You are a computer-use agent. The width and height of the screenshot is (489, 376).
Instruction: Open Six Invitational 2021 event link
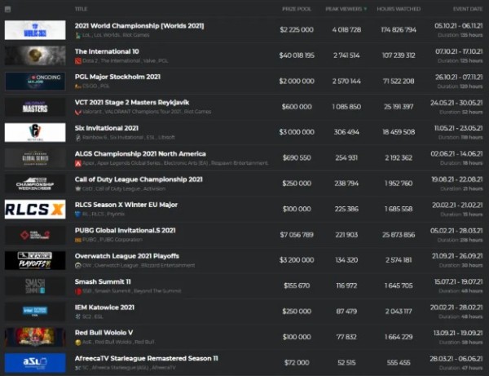pos(107,128)
